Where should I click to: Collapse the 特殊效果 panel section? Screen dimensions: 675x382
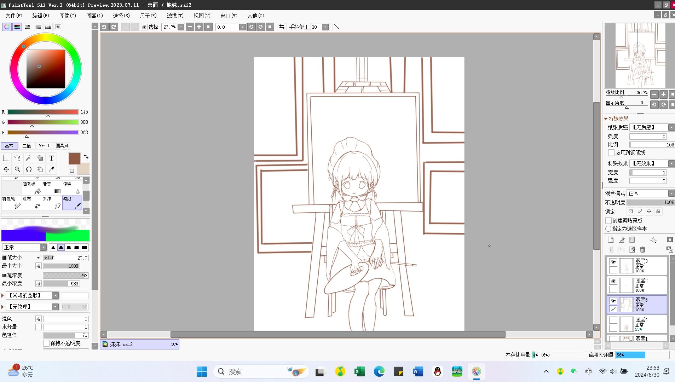pyautogui.click(x=606, y=118)
